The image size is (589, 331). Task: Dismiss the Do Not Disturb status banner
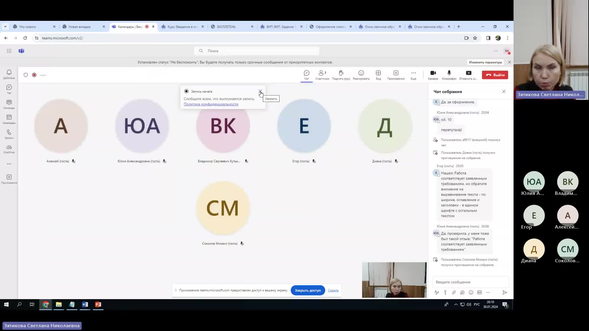[510, 62]
